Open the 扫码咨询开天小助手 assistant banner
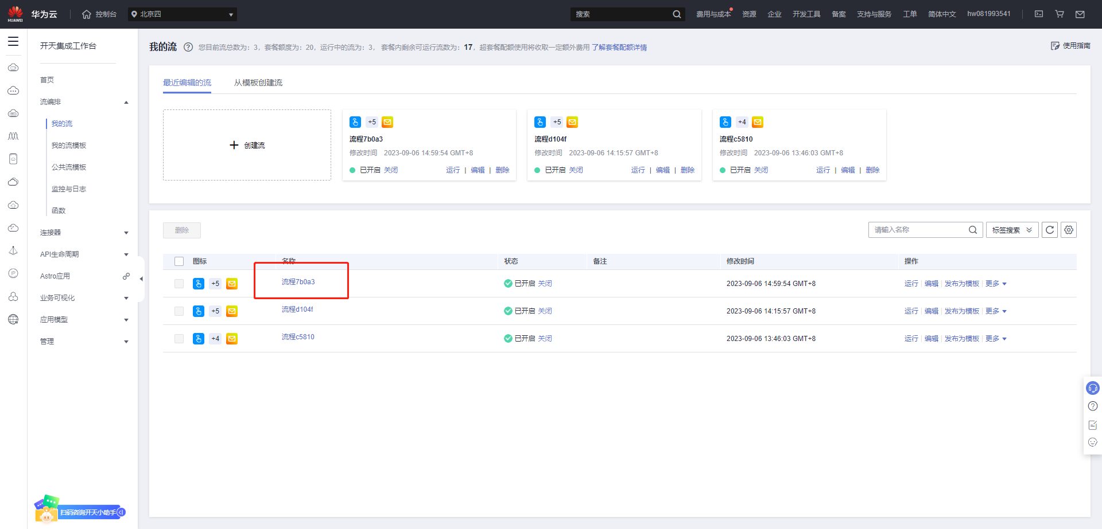1102x529 pixels. (80, 510)
